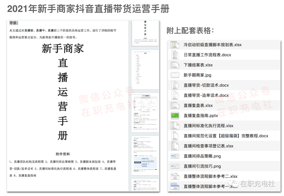Open the 目录 table of contents page thumbnail
This screenshot has height=196, width=284.
[145, 69]
